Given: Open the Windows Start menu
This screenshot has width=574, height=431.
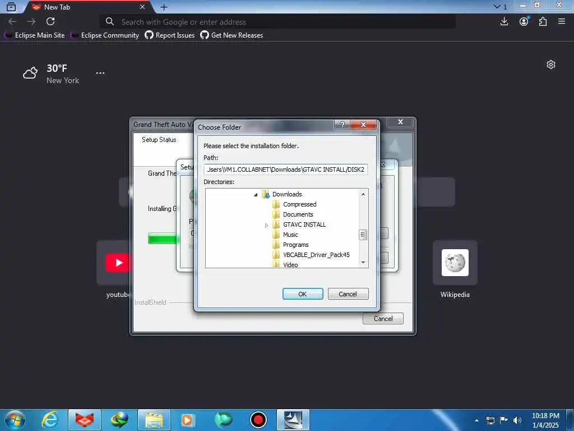Looking at the screenshot, I should coord(15,420).
